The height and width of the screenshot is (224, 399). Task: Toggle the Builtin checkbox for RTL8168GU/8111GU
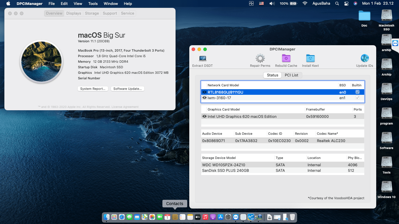[x=357, y=92]
